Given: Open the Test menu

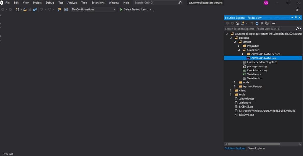Looking at the screenshot, I should (x=61, y=3).
